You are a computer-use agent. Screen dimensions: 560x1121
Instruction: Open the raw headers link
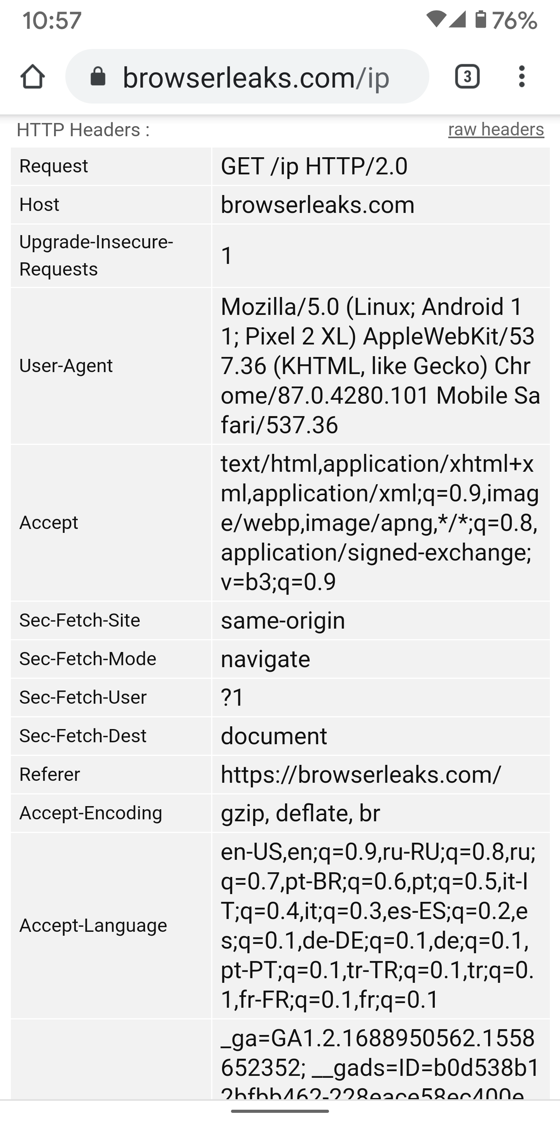pos(496,130)
